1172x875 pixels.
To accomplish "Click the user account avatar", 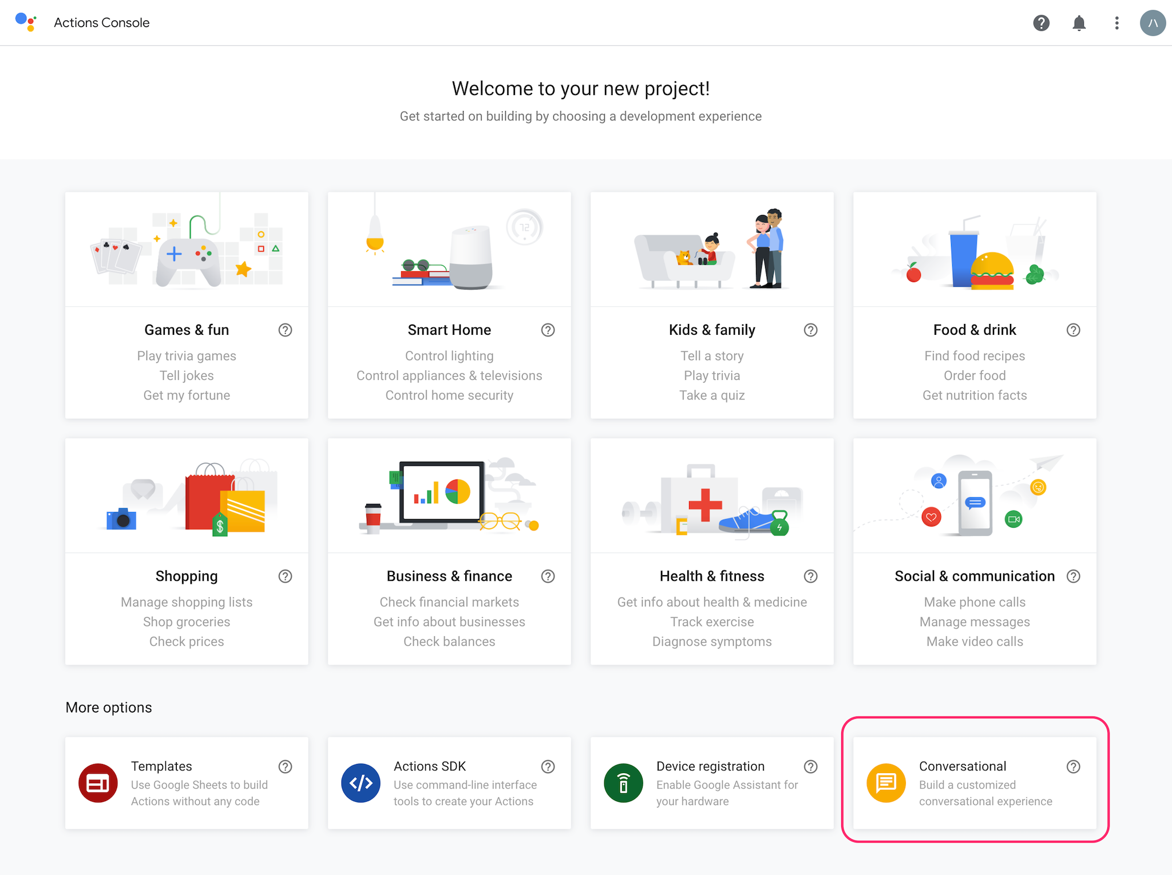I will pos(1153,23).
